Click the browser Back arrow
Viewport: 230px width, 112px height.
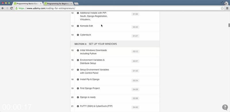click(3, 8)
